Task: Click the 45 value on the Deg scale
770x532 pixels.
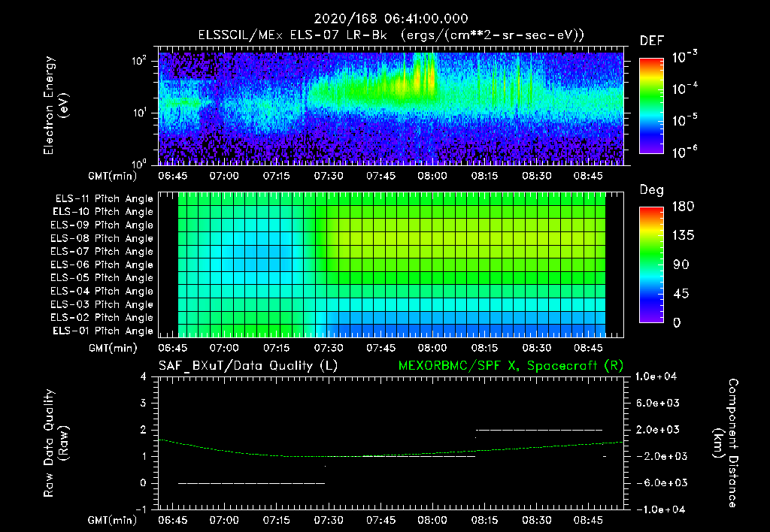Action: [681, 294]
